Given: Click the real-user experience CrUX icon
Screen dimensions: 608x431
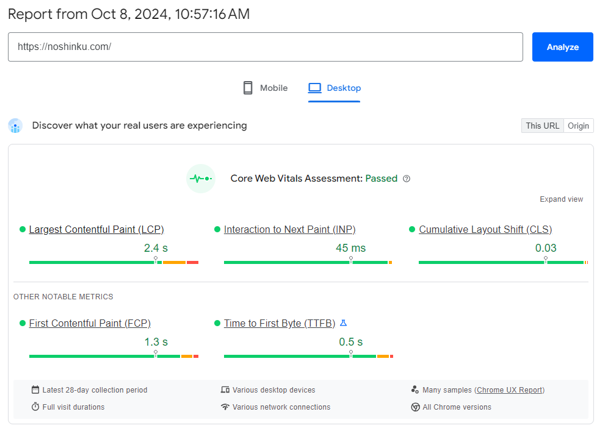Looking at the screenshot, I should pyautogui.click(x=15, y=126).
